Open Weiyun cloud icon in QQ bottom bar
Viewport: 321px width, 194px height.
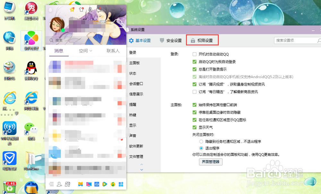coord(97,184)
